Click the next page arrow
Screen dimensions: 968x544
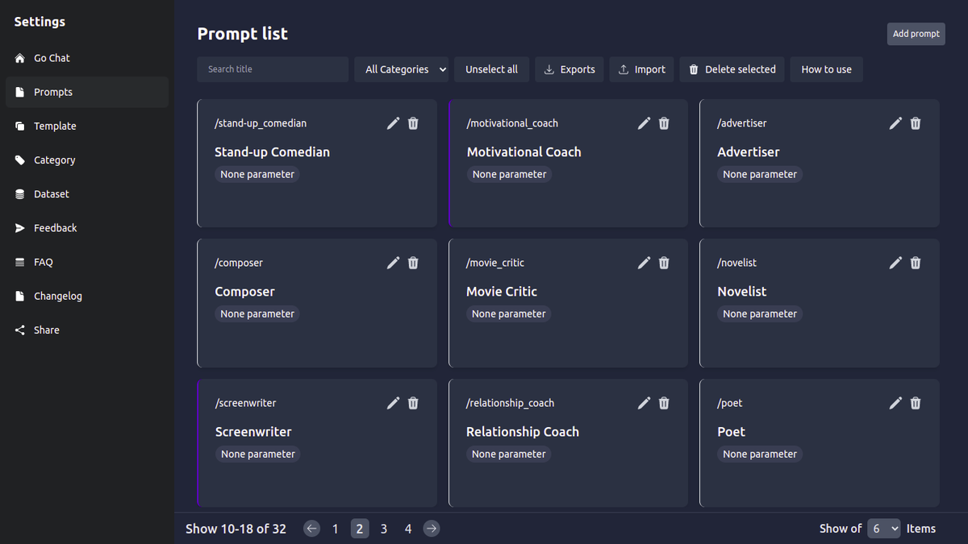point(432,528)
